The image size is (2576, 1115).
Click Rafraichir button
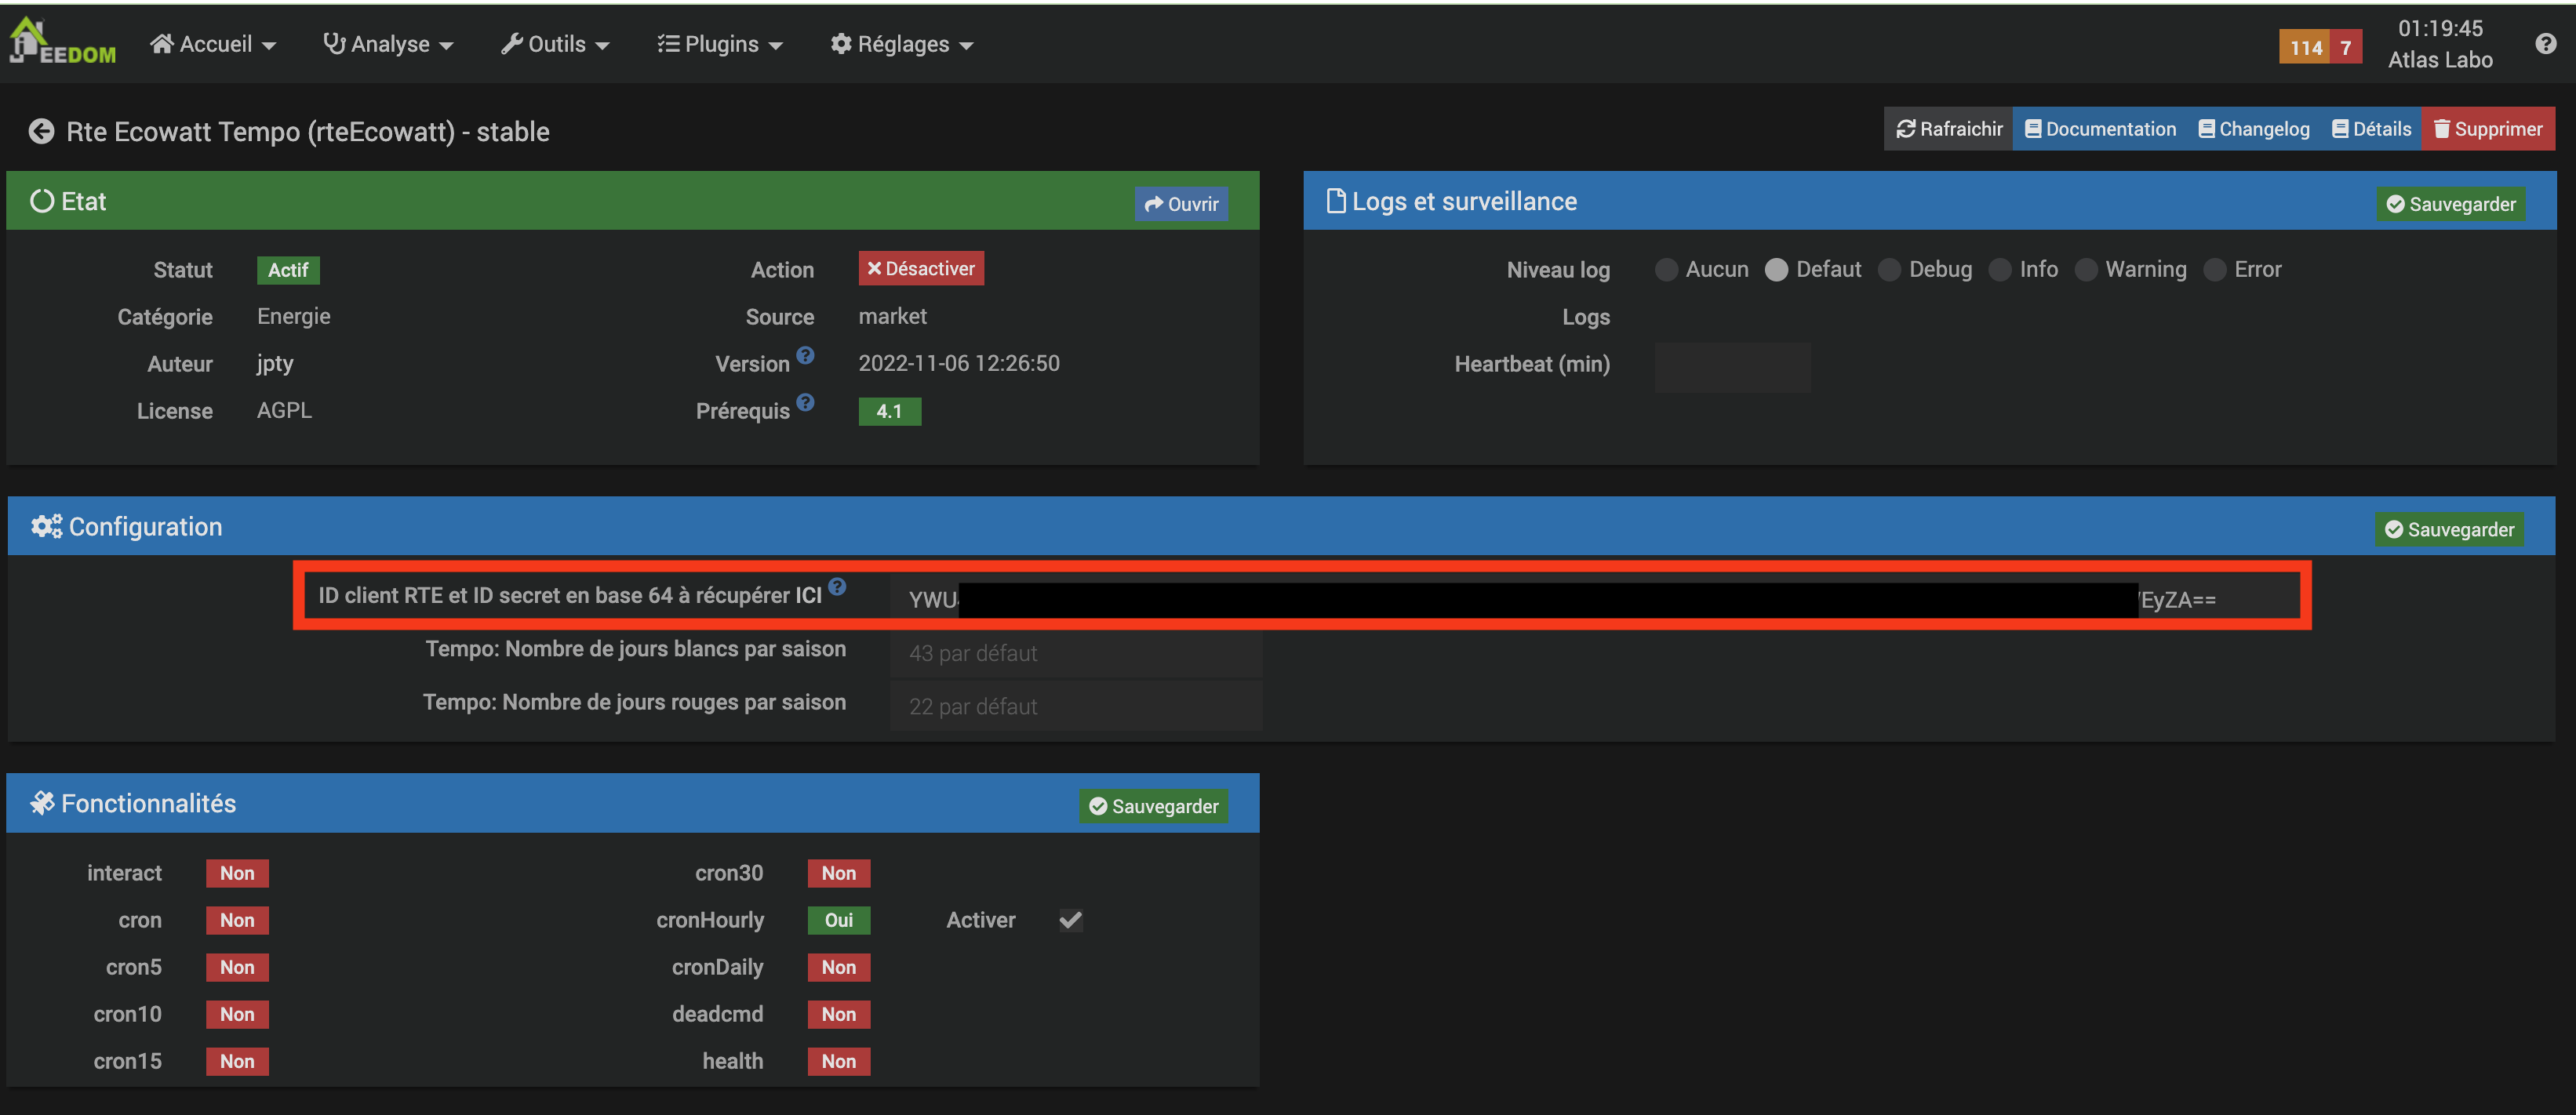(1948, 129)
